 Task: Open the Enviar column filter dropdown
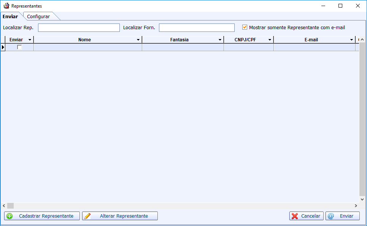30,40
